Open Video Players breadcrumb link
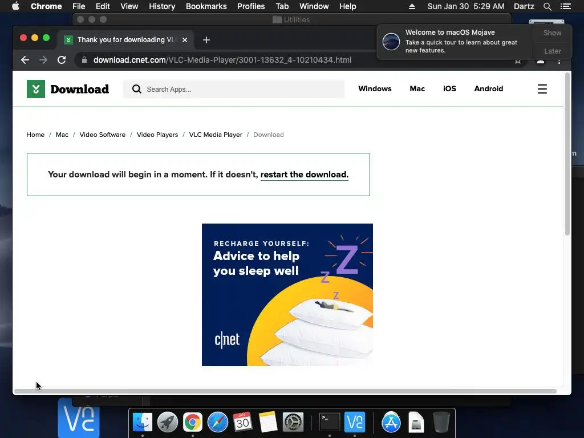This screenshot has height=438, width=584. pyautogui.click(x=157, y=135)
